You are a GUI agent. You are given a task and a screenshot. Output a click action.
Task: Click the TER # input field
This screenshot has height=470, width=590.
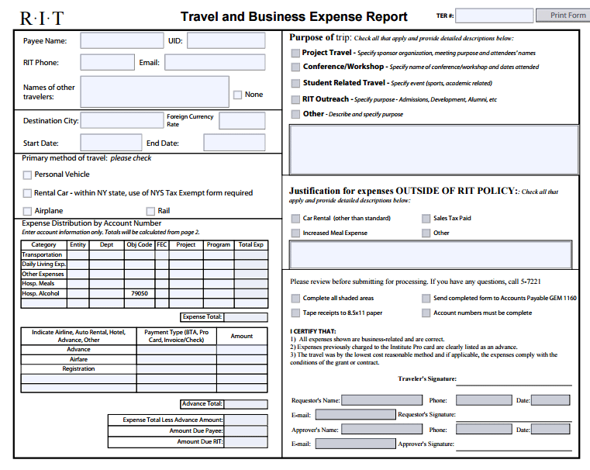click(x=494, y=16)
